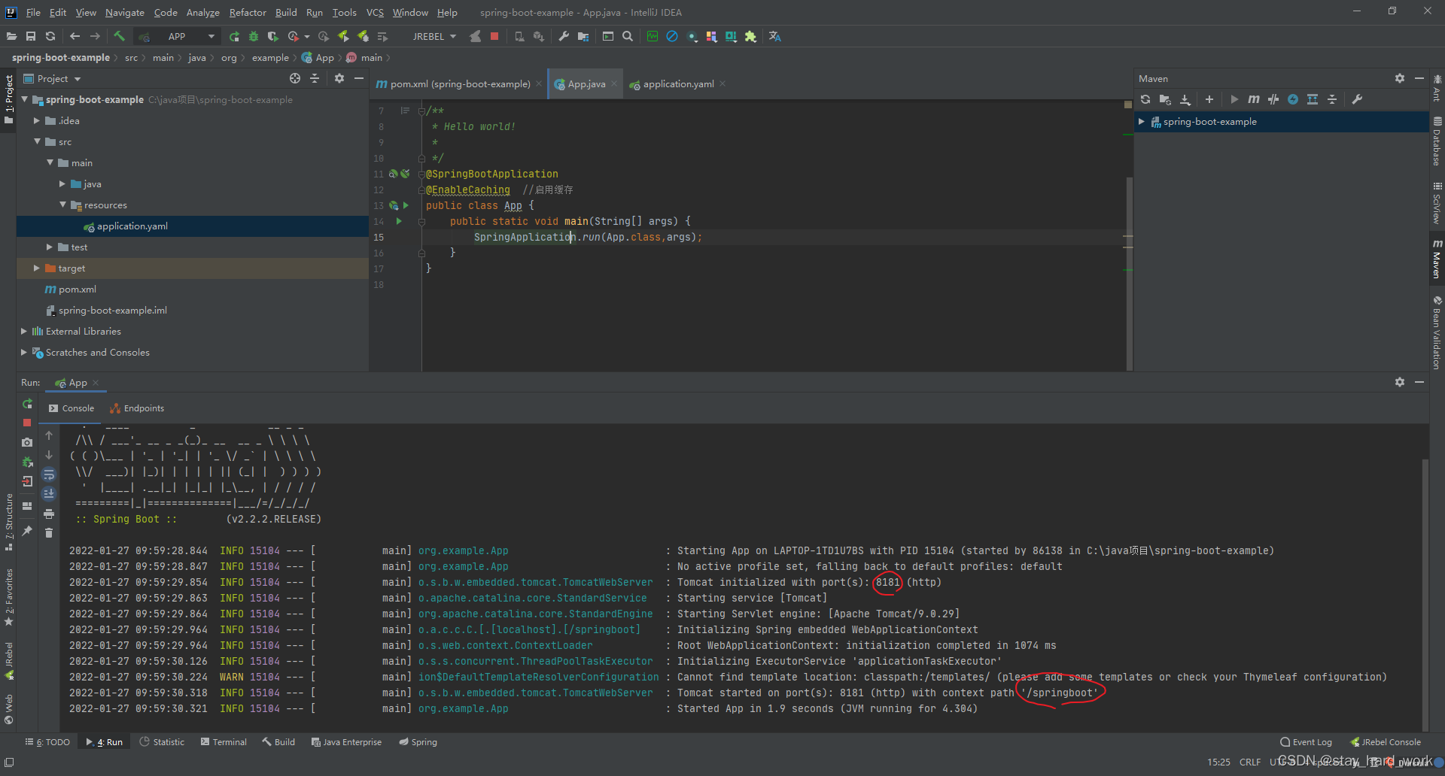Toggle scroll to end in console

tap(49, 494)
